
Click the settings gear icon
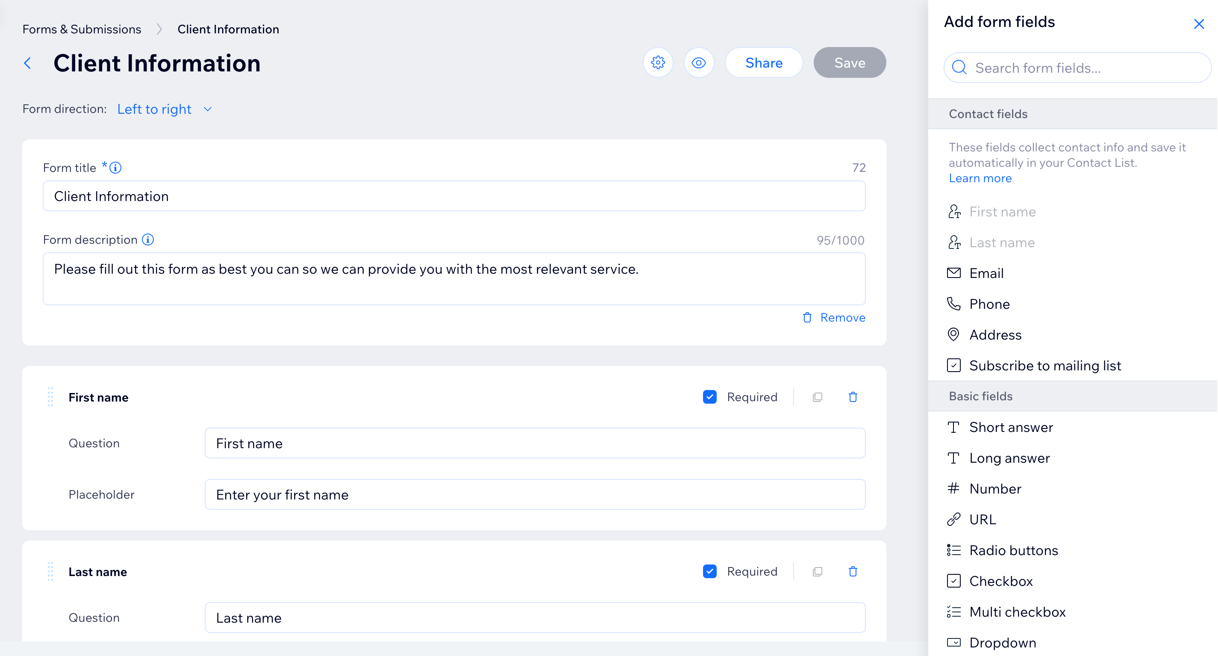coord(658,62)
